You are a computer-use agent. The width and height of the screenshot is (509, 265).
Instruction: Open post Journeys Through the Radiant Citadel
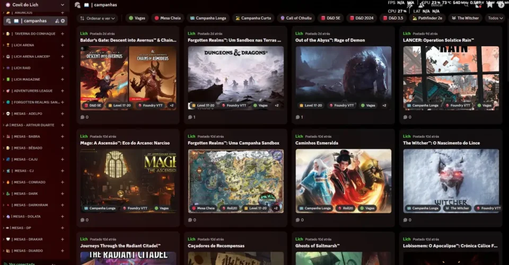[120, 246]
